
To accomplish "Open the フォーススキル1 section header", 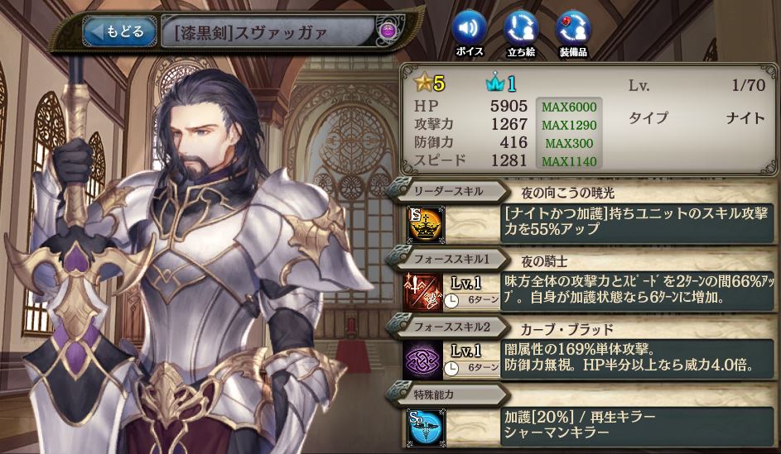I will [446, 259].
